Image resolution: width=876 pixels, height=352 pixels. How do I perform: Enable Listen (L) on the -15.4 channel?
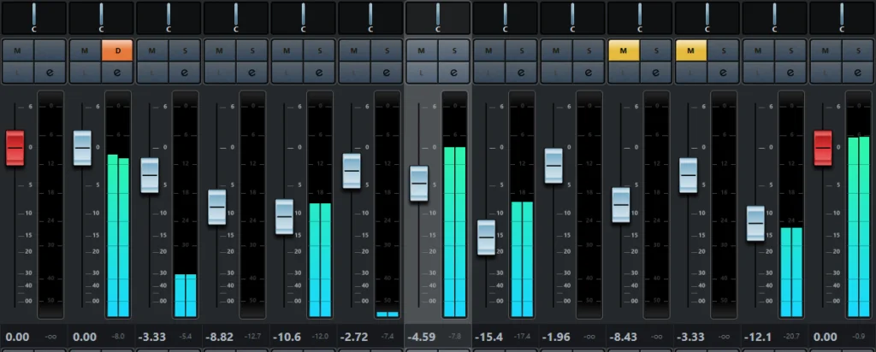tap(488, 73)
